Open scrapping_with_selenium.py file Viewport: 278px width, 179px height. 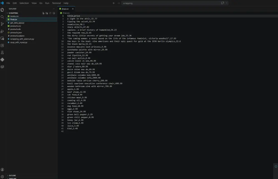click(22, 39)
